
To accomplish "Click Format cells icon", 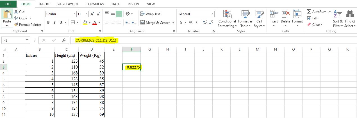I will [x=297, y=14].
